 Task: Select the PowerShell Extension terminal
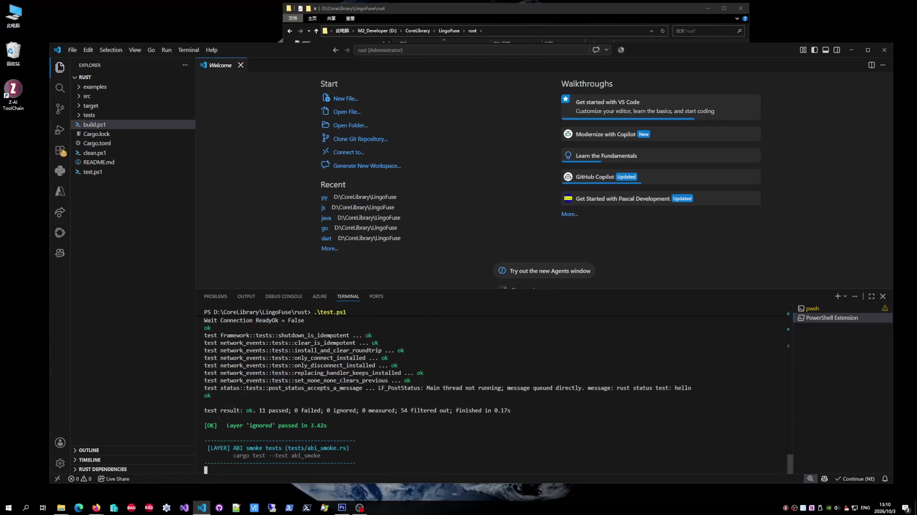click(x=842, y=318)
